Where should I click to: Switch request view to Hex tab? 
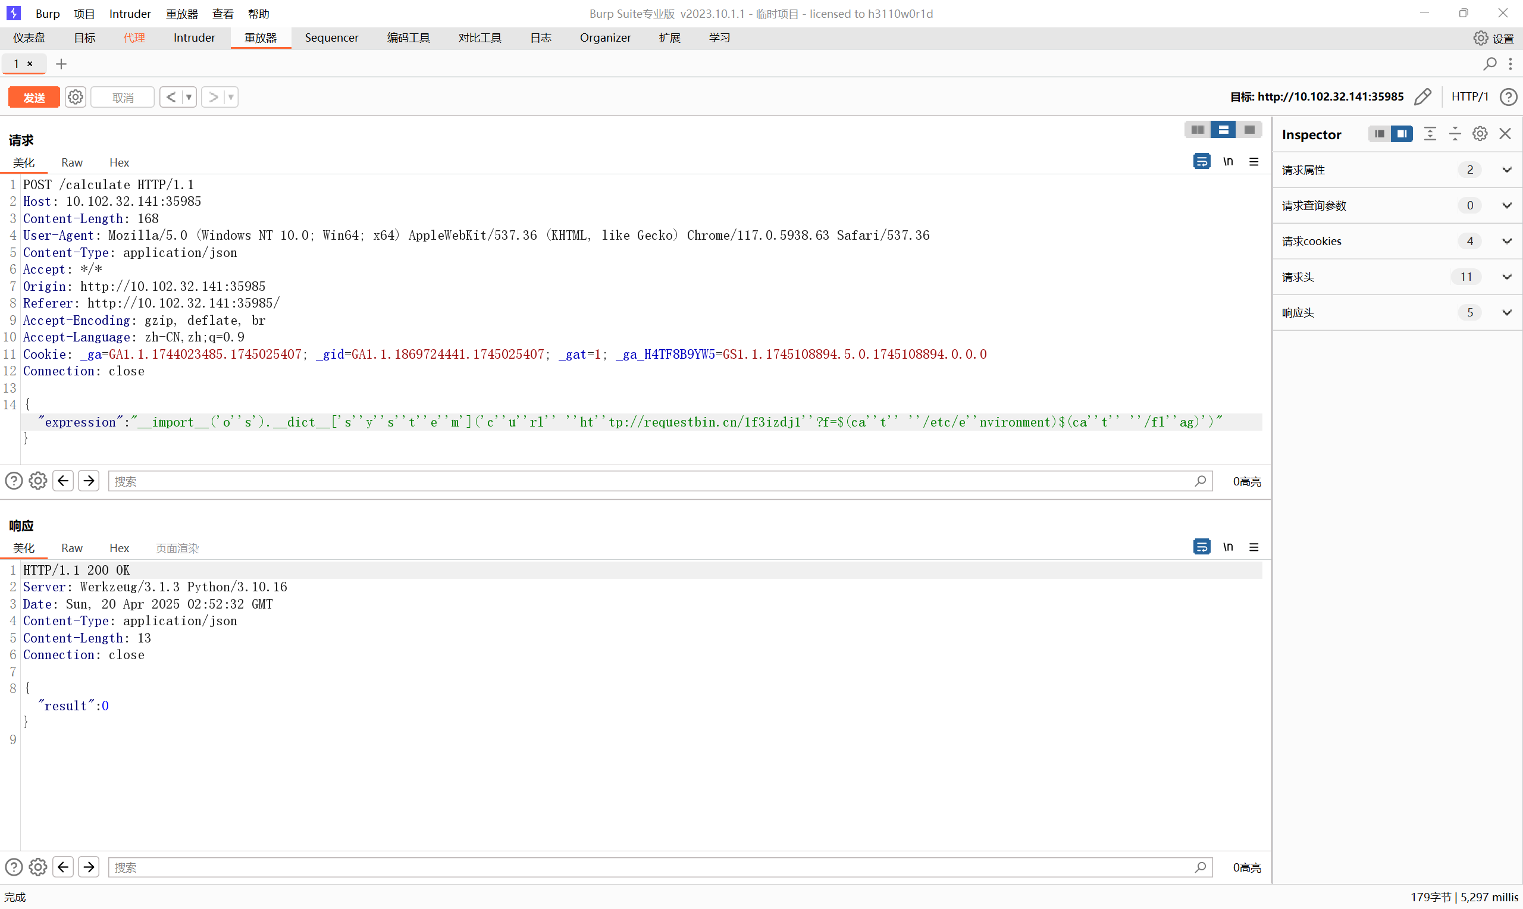pyautogui.click(x=119, y=162)
